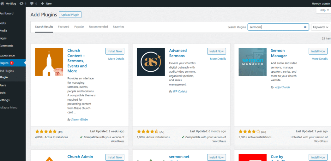331x161 pixels.
Task: Click the Add Plugins page heading
Action: pyautogui.click(x=44, y=14)
